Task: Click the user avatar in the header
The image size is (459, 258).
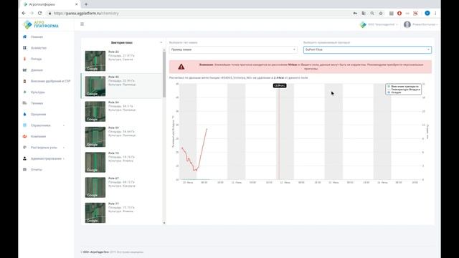Action: point(407,24)
